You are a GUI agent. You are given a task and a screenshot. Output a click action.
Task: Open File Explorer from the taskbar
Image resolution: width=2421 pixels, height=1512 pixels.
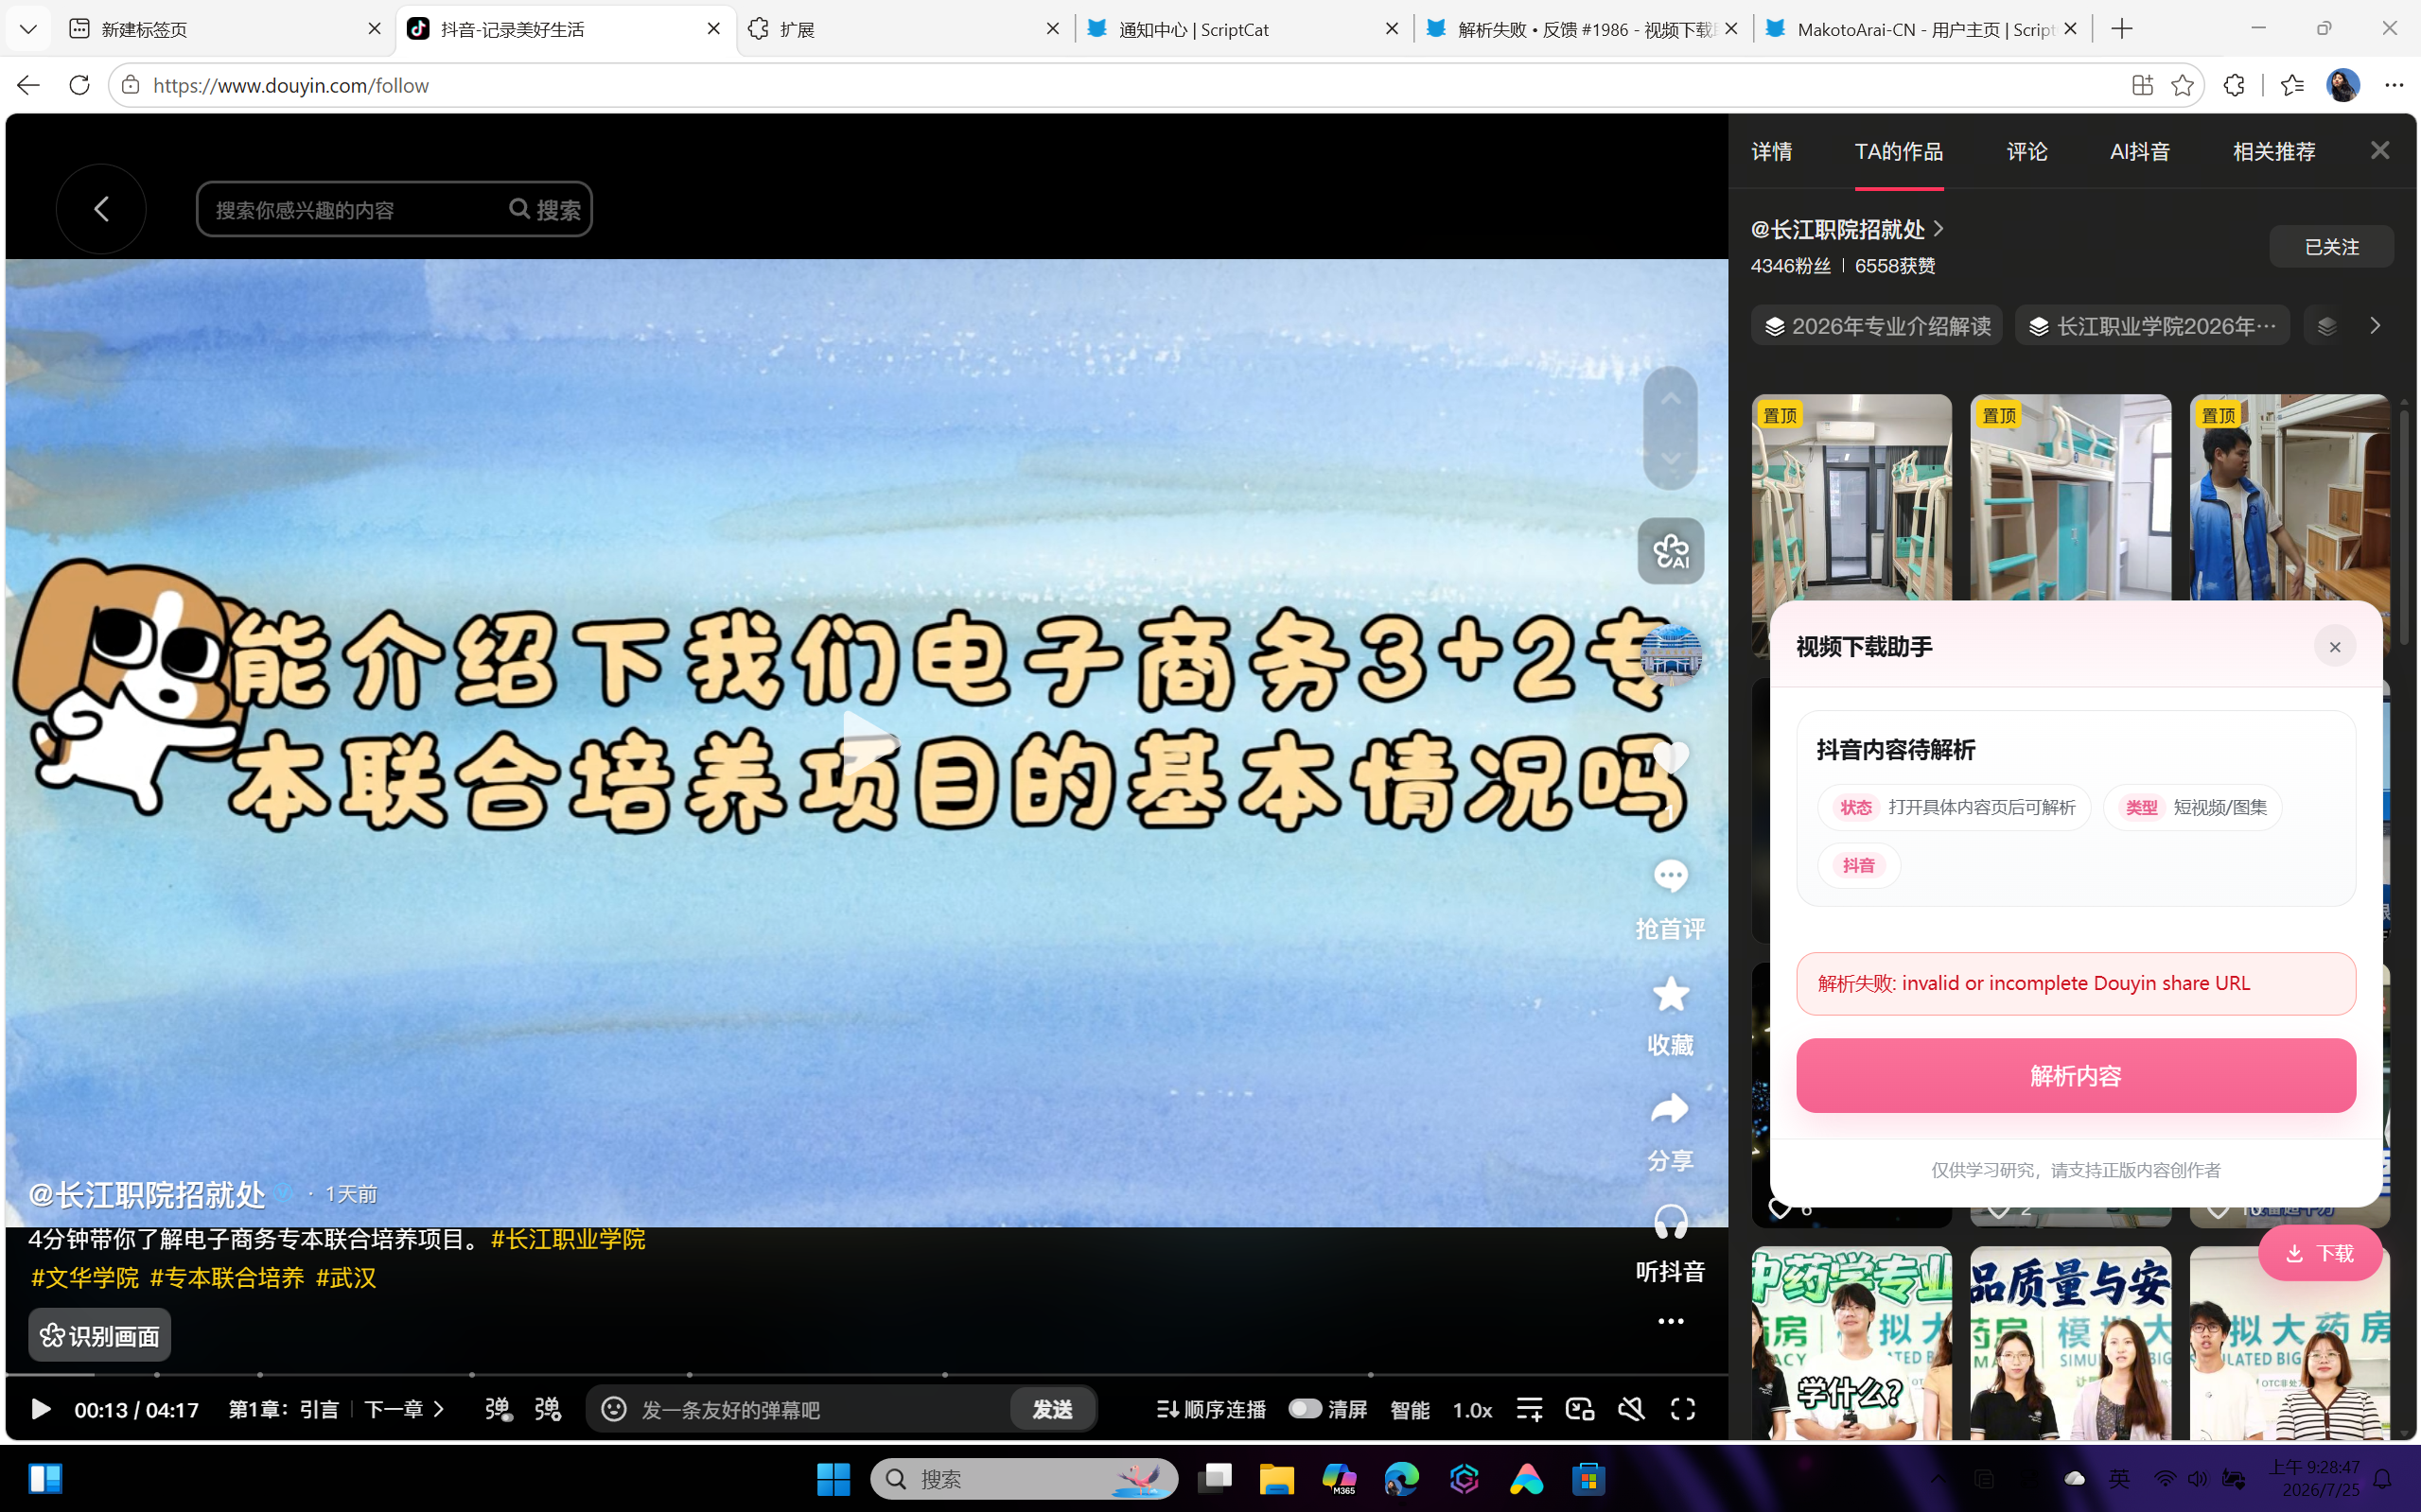pos(1275,1478)
